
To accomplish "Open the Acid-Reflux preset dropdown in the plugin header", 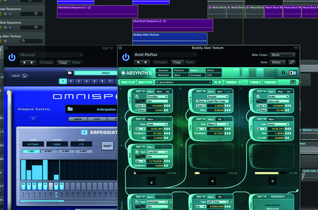I will pyautogui.click(x=165, y=55).
